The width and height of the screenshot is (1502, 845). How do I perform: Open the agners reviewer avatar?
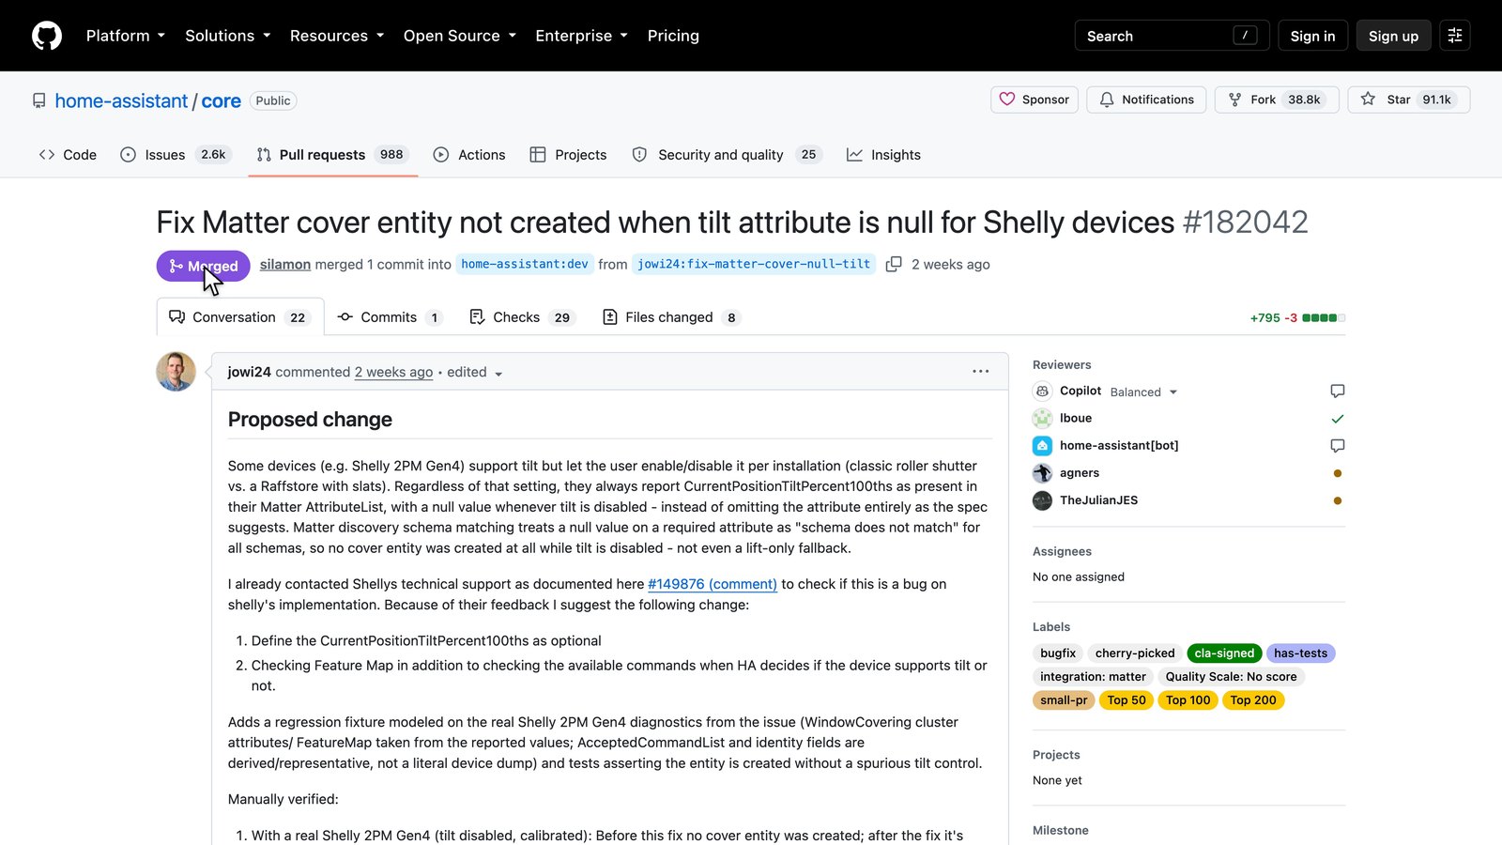pyautogui.click(x=1042, y=473)
